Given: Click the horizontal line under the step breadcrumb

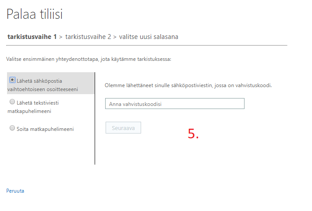Looking at the screenshot, I should pos(147,45).
